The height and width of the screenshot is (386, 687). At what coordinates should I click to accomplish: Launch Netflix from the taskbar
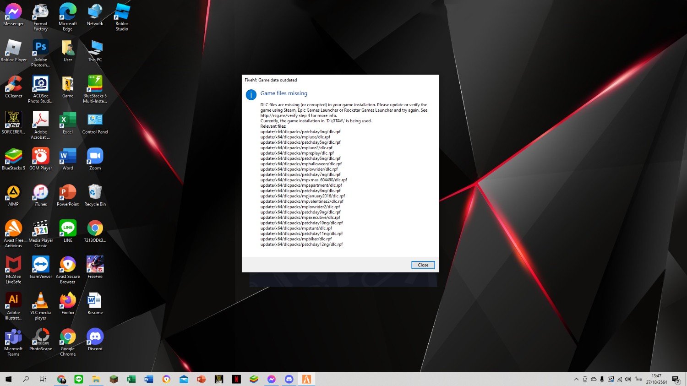pyautogui.click(x=236, y=379)
